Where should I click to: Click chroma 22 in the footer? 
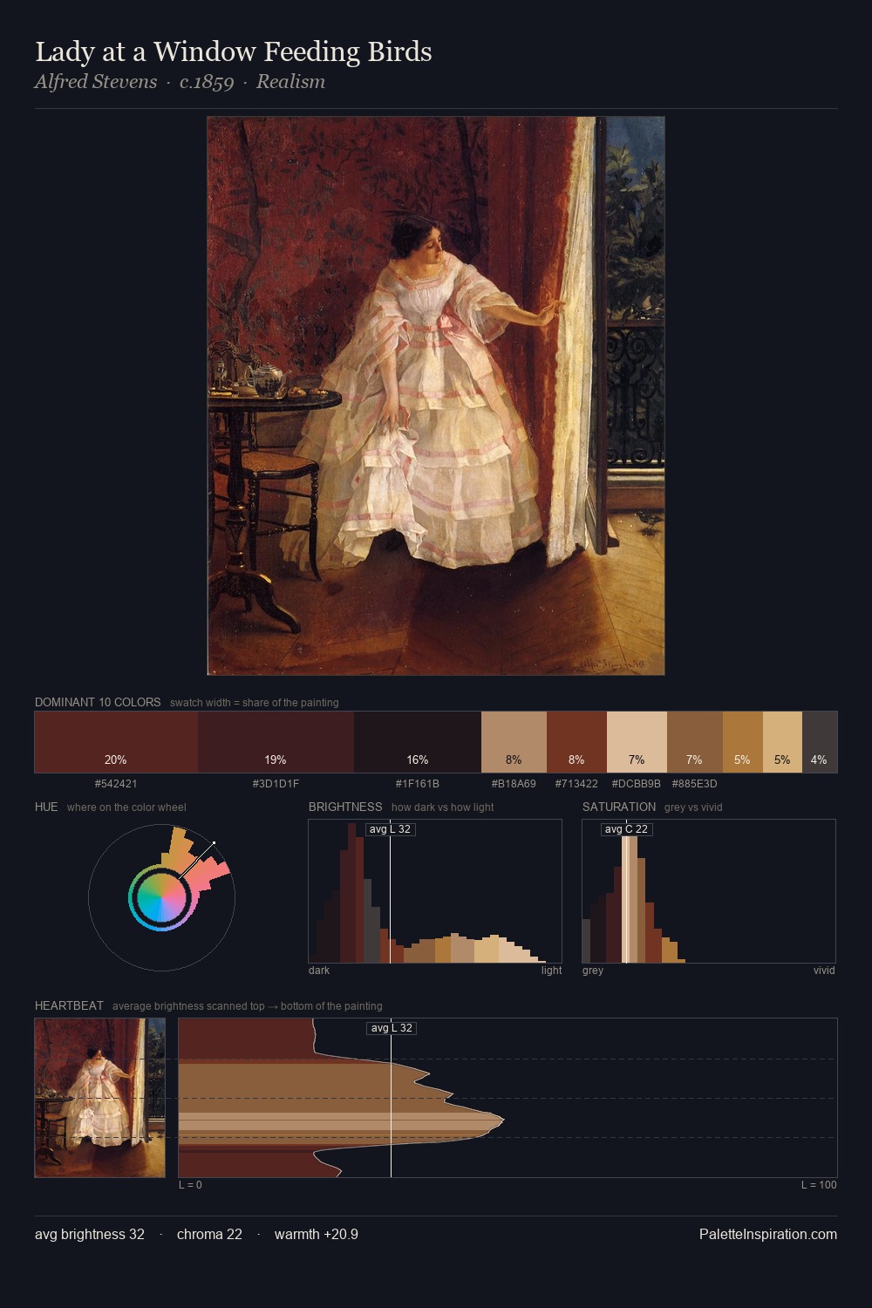point(209,1234)
